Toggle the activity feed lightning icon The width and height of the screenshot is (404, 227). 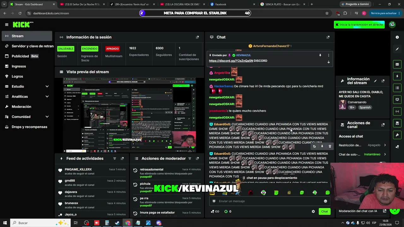click(397, 76)
